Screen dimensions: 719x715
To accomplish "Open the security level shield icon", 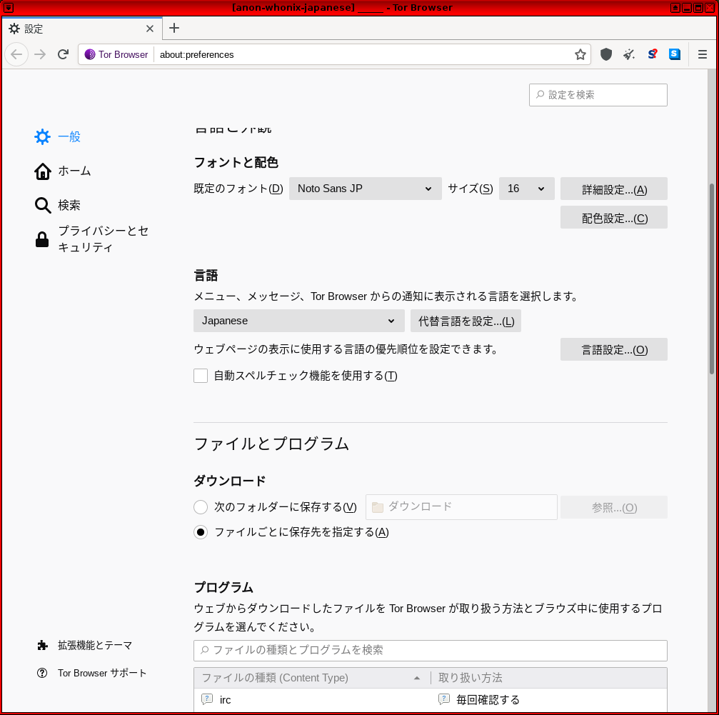I will [606, 54].
